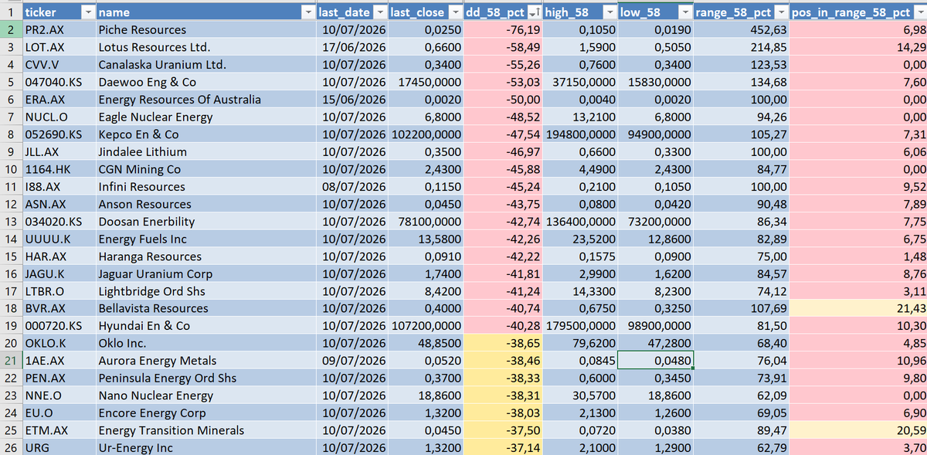Viewport: 927px width, 455px height.
Task: Select the date cell 17/06/2026
Action: point(351,47)
